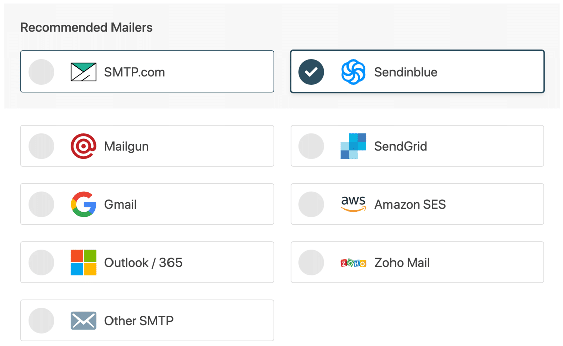The width and height of the screenshot is (563, 346).
Task: Select the SMTP.com radio button
Action: [x=41, y=72]
